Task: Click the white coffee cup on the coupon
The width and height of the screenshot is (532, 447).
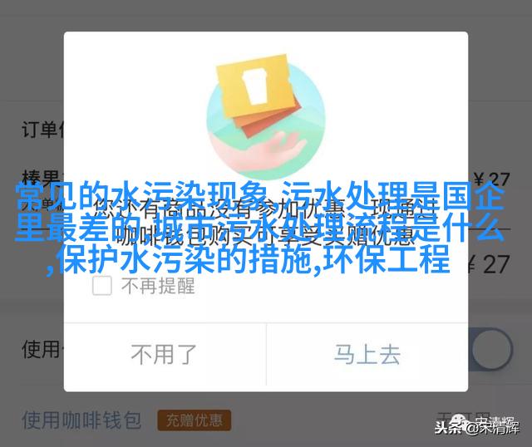Action: click(255, 86)
